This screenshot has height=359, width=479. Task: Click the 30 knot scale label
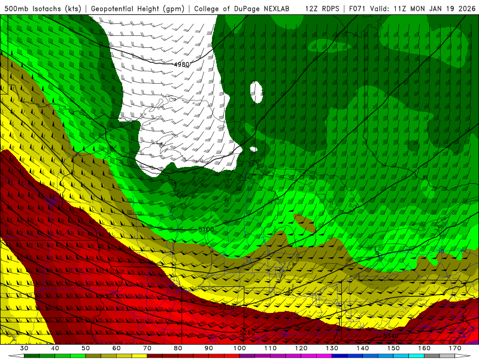(x=24, y=348)
